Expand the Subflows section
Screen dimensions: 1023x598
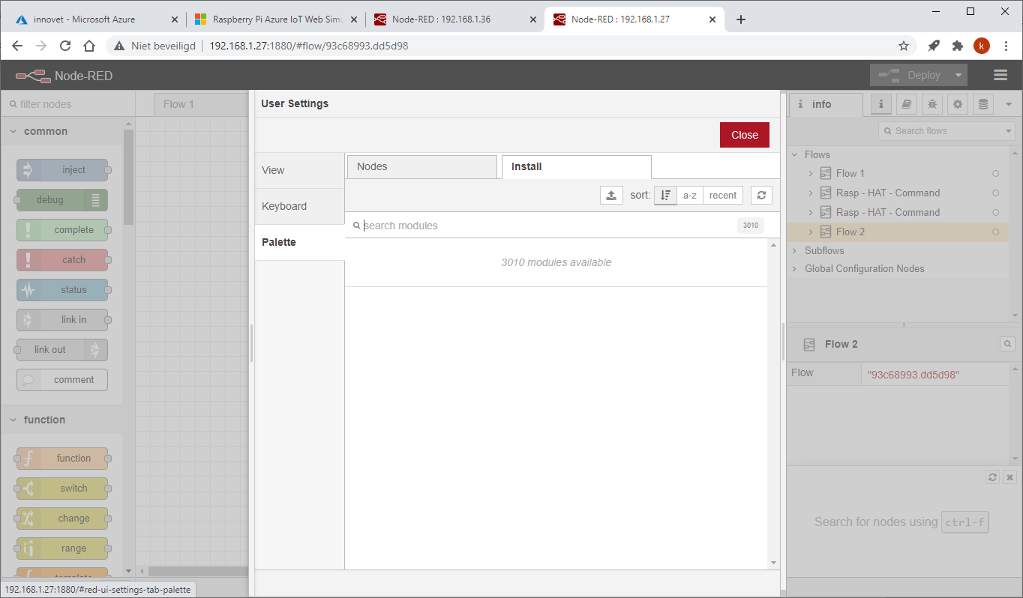pos(795,250)
